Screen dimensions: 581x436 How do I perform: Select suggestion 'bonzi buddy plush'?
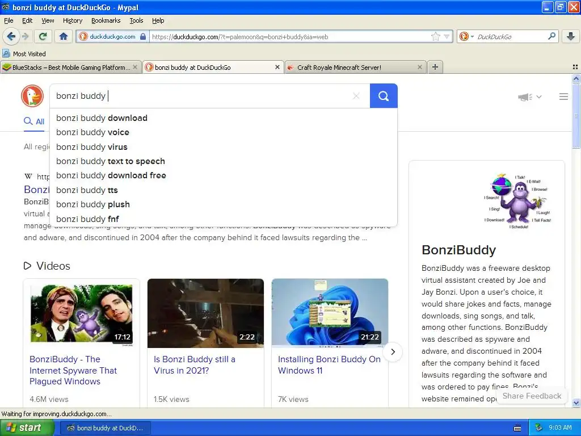tap(224, 204)
